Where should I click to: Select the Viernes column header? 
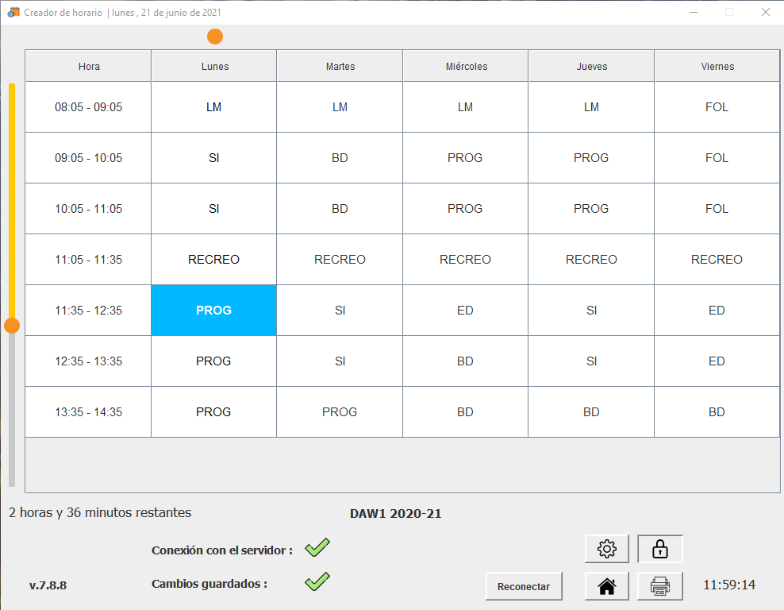pyautogui.click(x=717, y=66)
